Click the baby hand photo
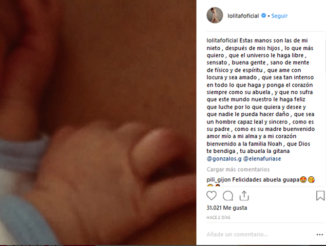 (98, 122)
